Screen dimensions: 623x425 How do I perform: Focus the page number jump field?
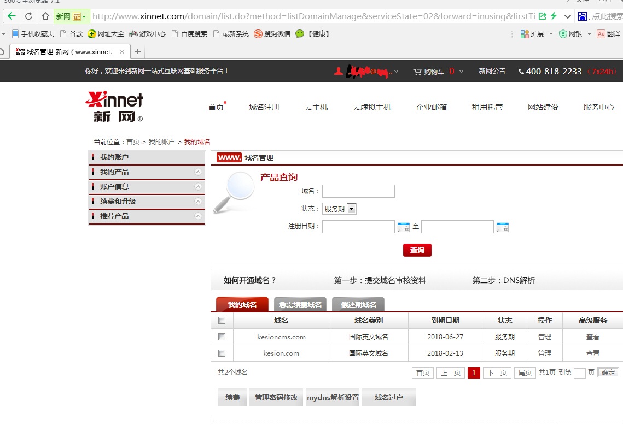point(580,373)
